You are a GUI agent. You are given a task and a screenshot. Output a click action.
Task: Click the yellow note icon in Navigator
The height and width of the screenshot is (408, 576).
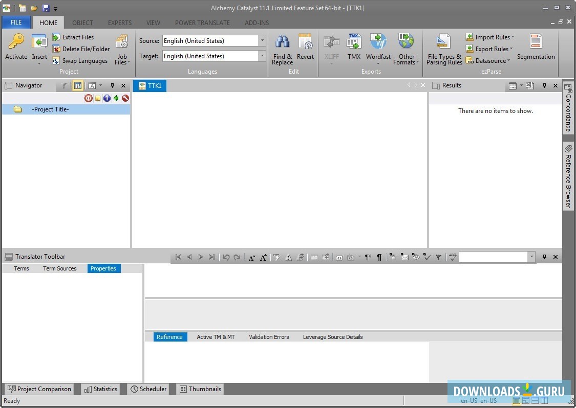click(x=98, y=98)
